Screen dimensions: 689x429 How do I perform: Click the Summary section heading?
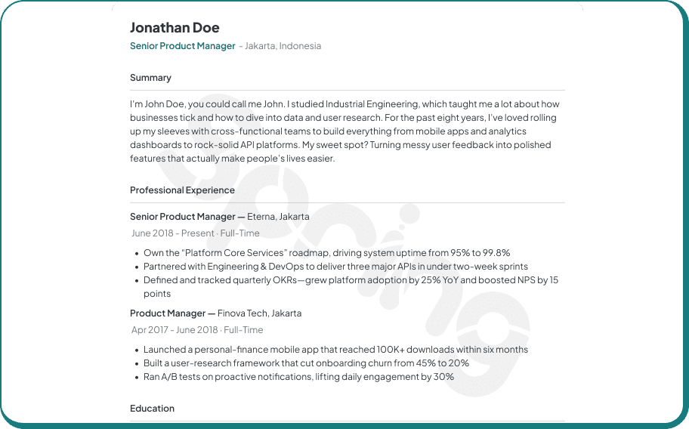[x=150, y=78]
